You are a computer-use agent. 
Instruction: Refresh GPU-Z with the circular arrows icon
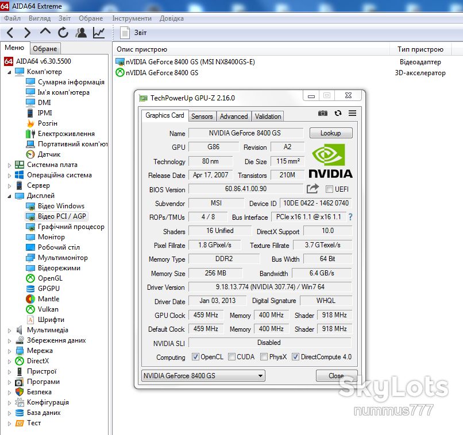(x=338, y=113)
